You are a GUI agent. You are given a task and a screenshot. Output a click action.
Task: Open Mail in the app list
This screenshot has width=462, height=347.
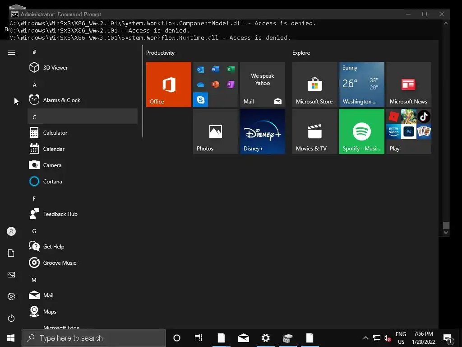pyautogui.click(x=83, y=295)
